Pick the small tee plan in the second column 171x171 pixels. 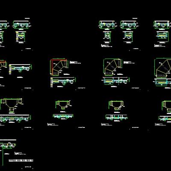[63, 105]
